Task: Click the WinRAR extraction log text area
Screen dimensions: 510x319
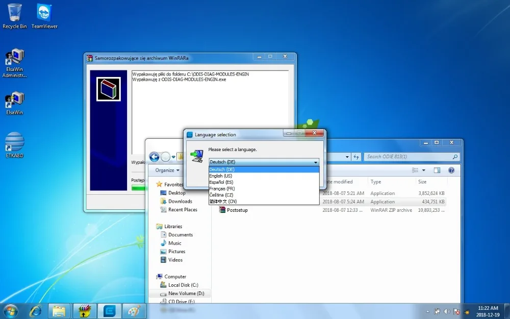Action: 210,112
